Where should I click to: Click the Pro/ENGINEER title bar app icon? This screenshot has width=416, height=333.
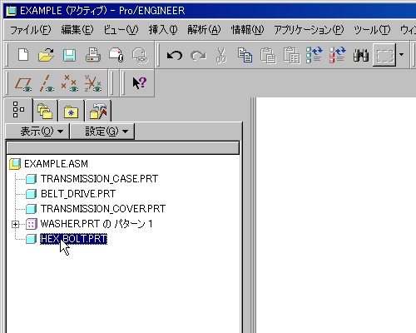11,11
